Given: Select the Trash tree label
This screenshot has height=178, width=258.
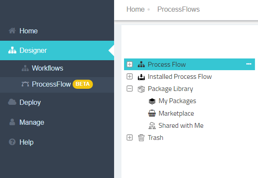Looking at the screenshot, I should click(x=156, y=138).
